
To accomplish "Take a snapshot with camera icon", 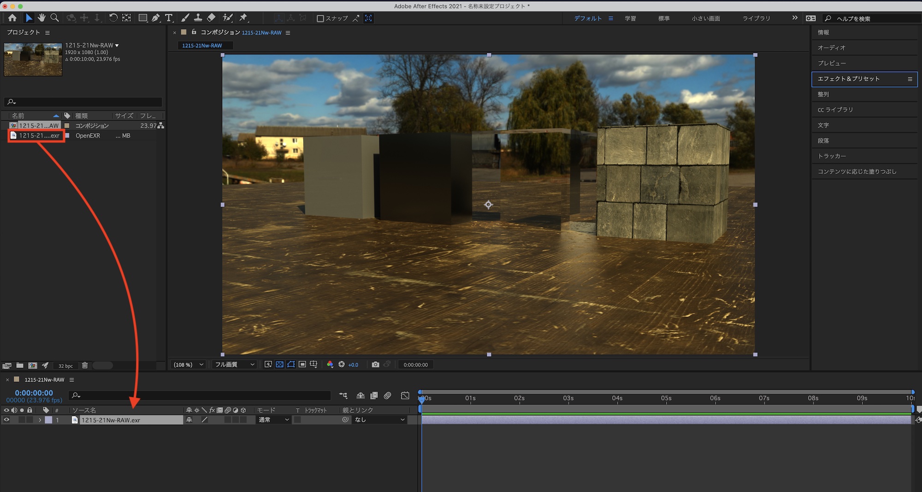I will 375,364.
